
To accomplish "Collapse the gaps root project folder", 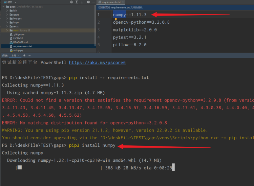I will (x=3, y=7).
